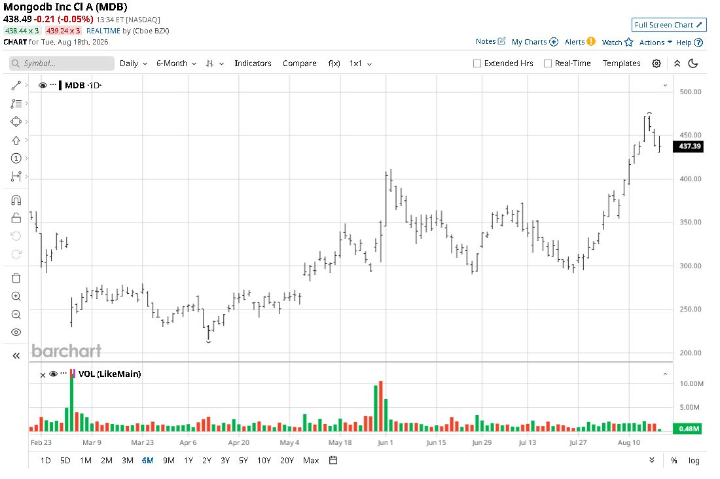Click the Notes edit icon
Image resolution: width=720 pixels, height=479 pixels.
point(502,41)
